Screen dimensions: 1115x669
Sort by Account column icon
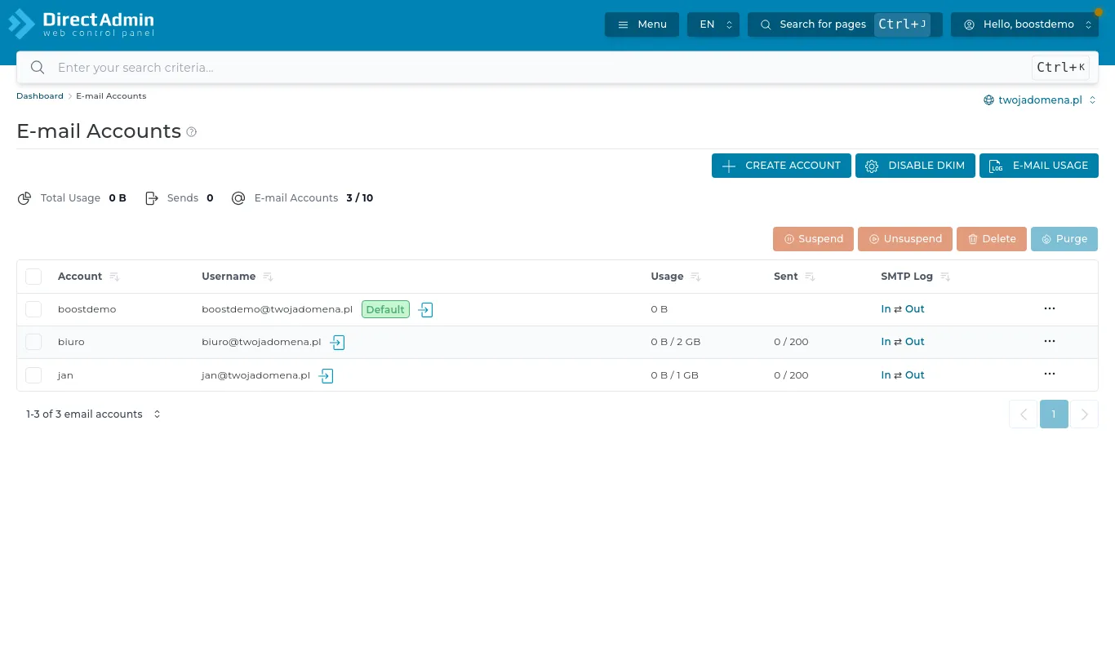pyautogui.click(x=114, y=277)
